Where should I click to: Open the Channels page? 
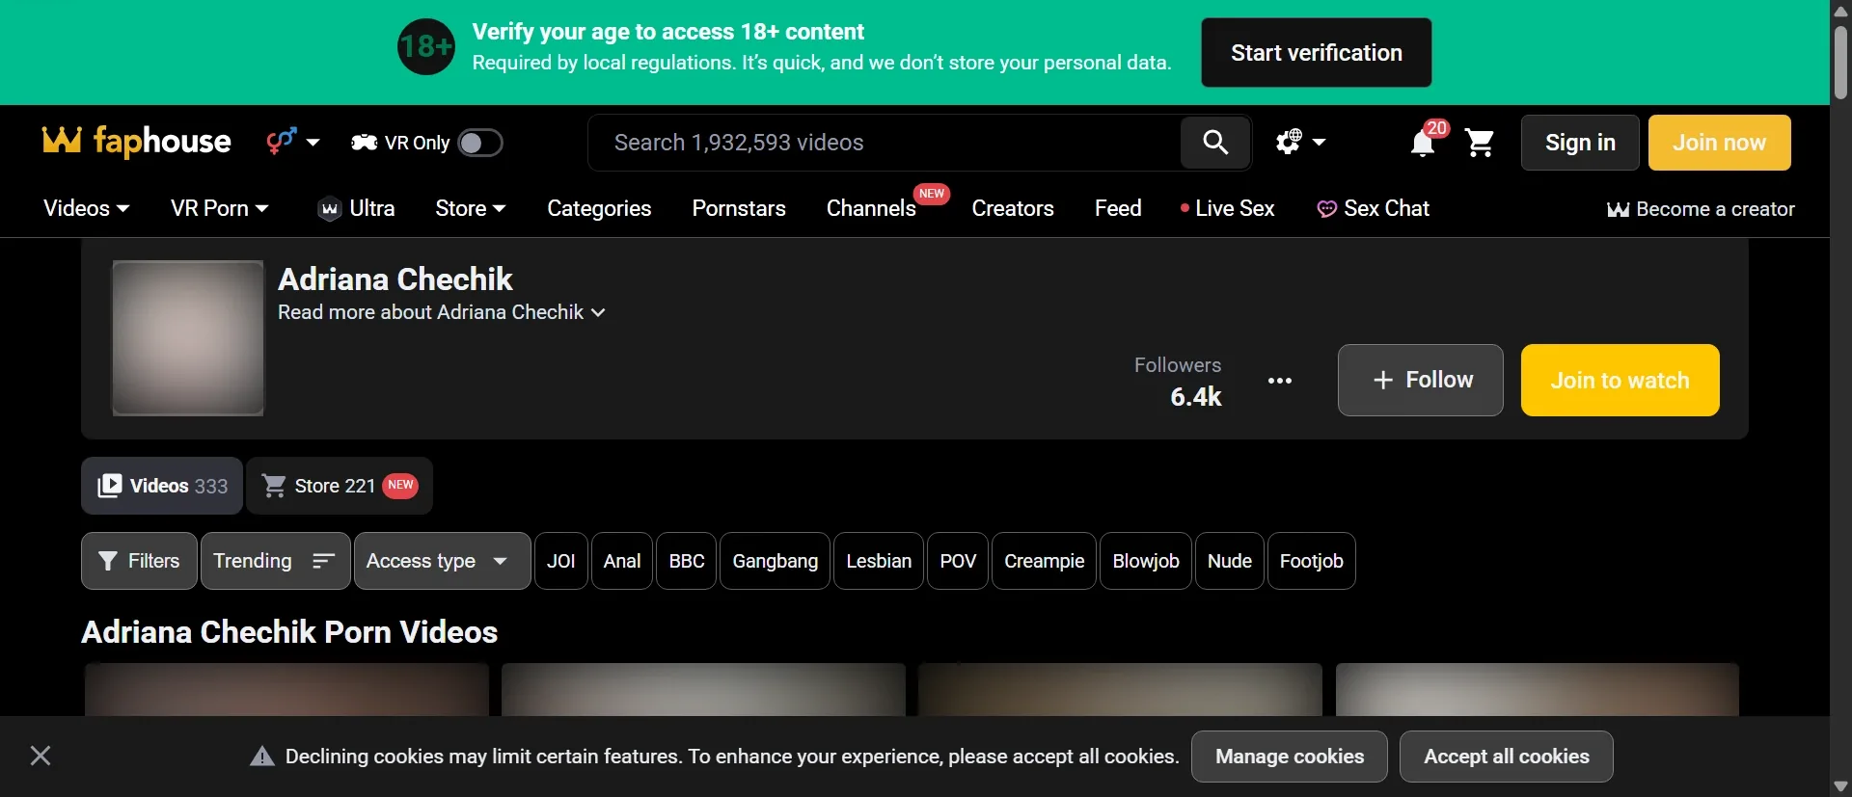871,208
